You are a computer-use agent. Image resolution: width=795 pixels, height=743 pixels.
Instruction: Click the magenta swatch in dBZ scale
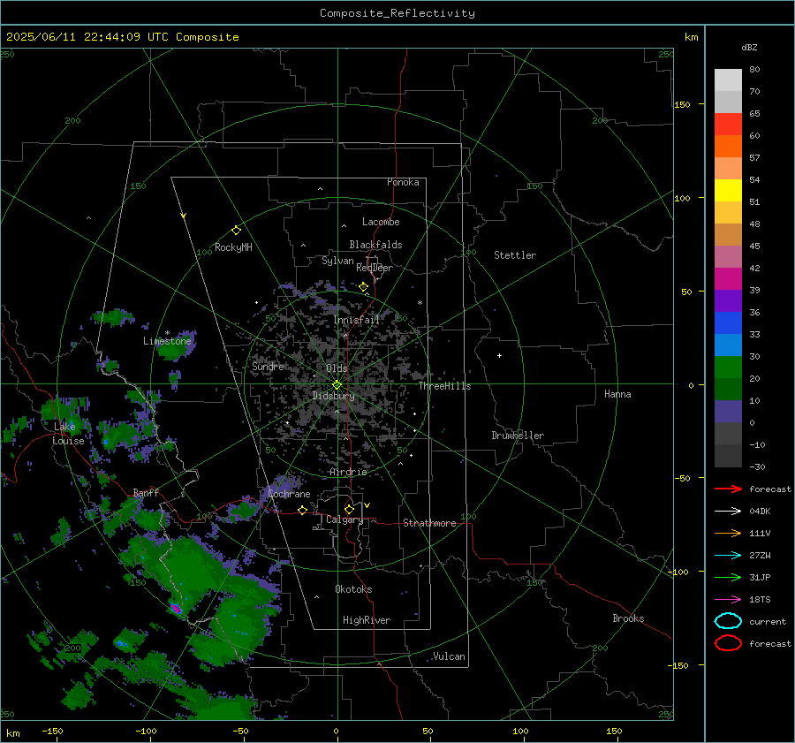[728, 279]
